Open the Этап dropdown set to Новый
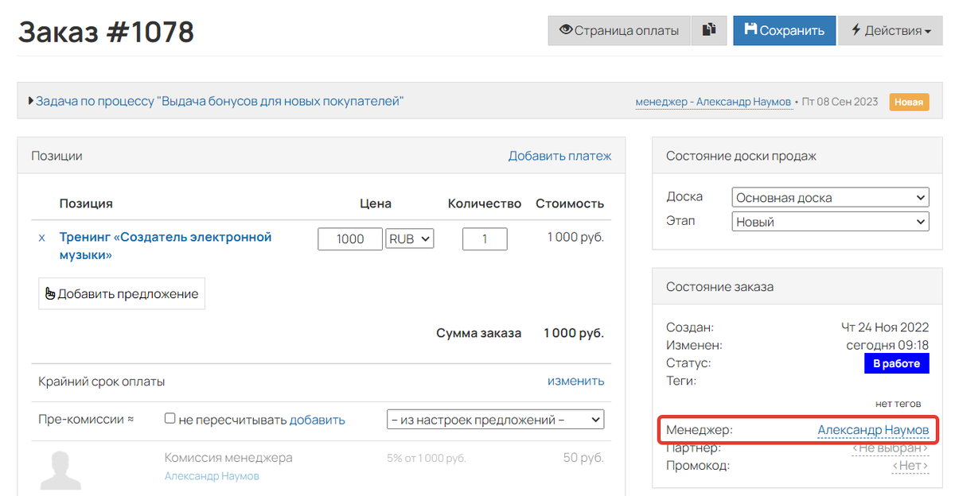955x496 pixels. click(x=830, y=223)
